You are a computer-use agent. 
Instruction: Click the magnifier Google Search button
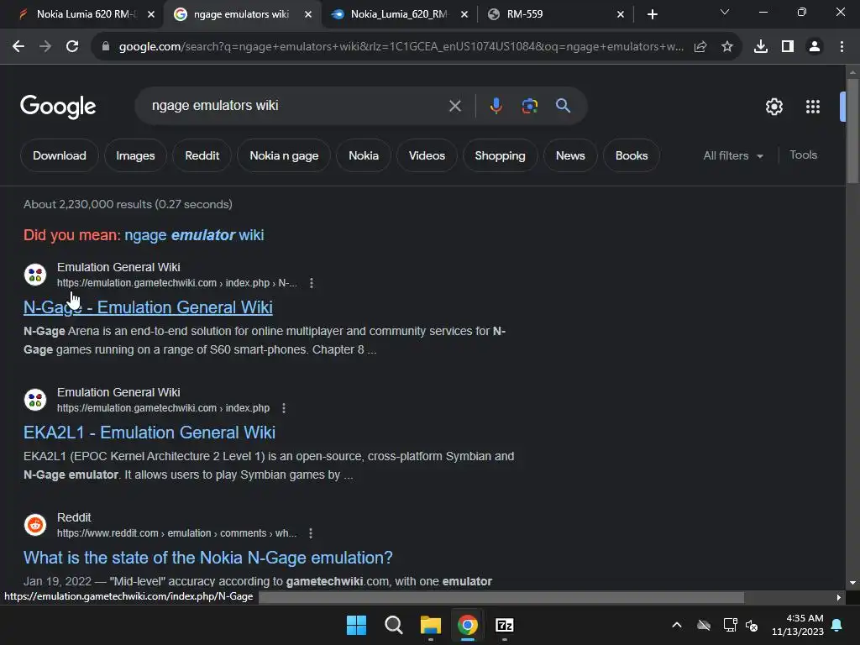(x=564, y=106)
